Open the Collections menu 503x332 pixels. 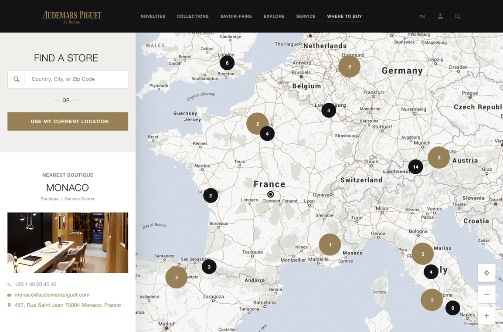(x=193, y=17)
